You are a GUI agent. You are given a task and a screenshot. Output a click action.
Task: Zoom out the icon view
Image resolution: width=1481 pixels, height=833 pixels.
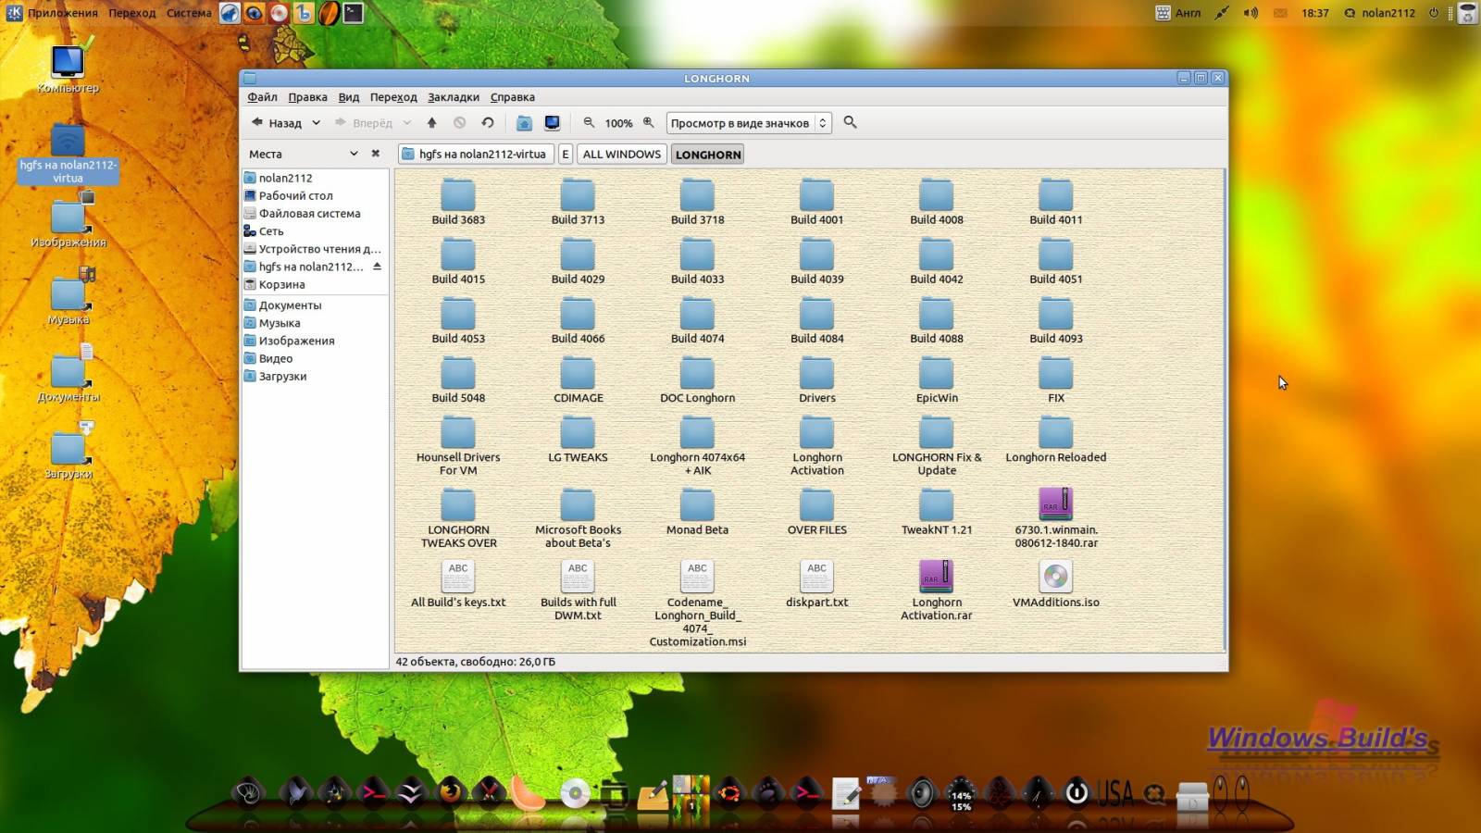tap(589, 122)
